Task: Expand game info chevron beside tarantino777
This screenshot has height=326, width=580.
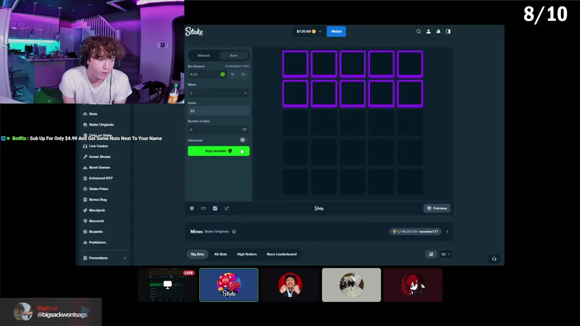Action: tap(447, 231)
